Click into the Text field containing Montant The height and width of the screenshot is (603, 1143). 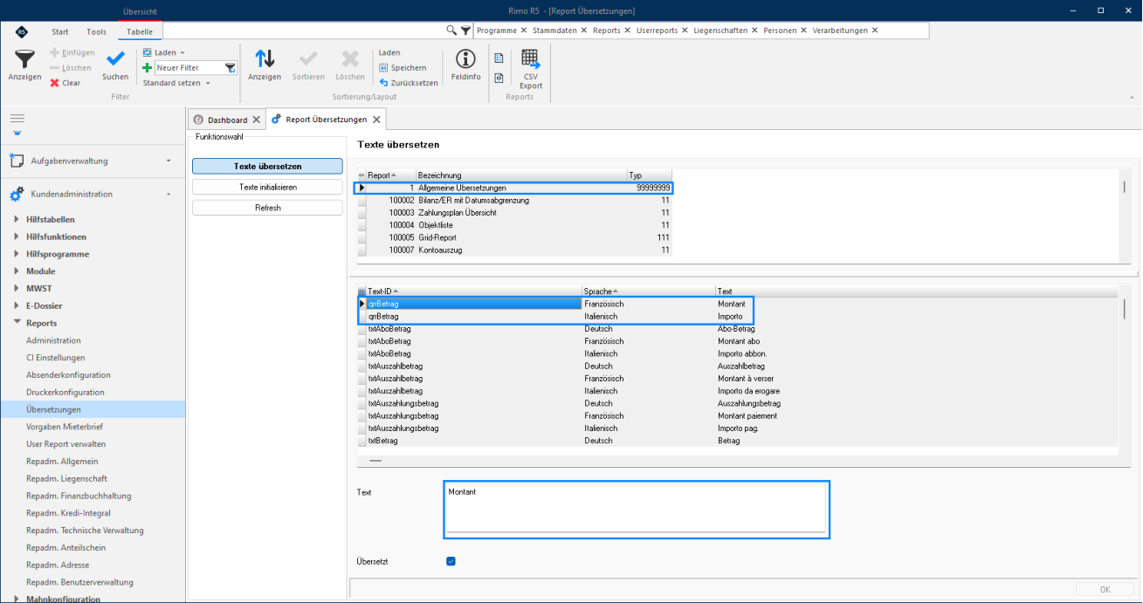(637, 509)
